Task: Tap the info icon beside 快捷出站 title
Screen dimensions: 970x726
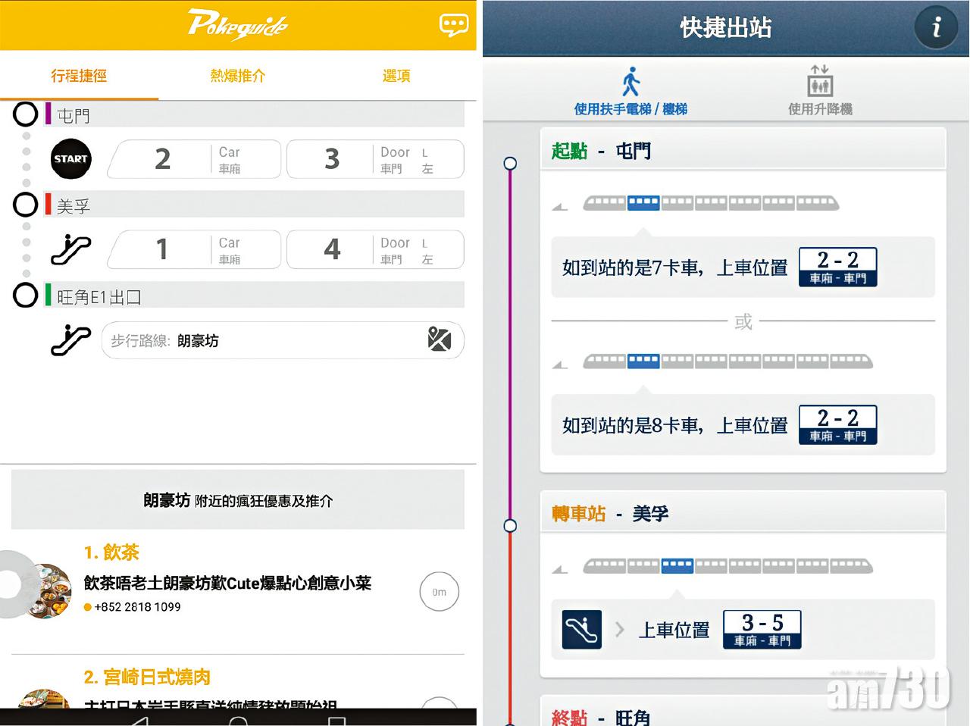Action: pos(937,27)
